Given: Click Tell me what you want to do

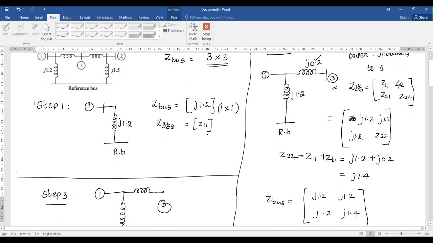Looking at the screenshot, I should click(209, 17).
